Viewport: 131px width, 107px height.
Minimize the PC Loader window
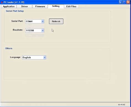(x=120, y=2)
